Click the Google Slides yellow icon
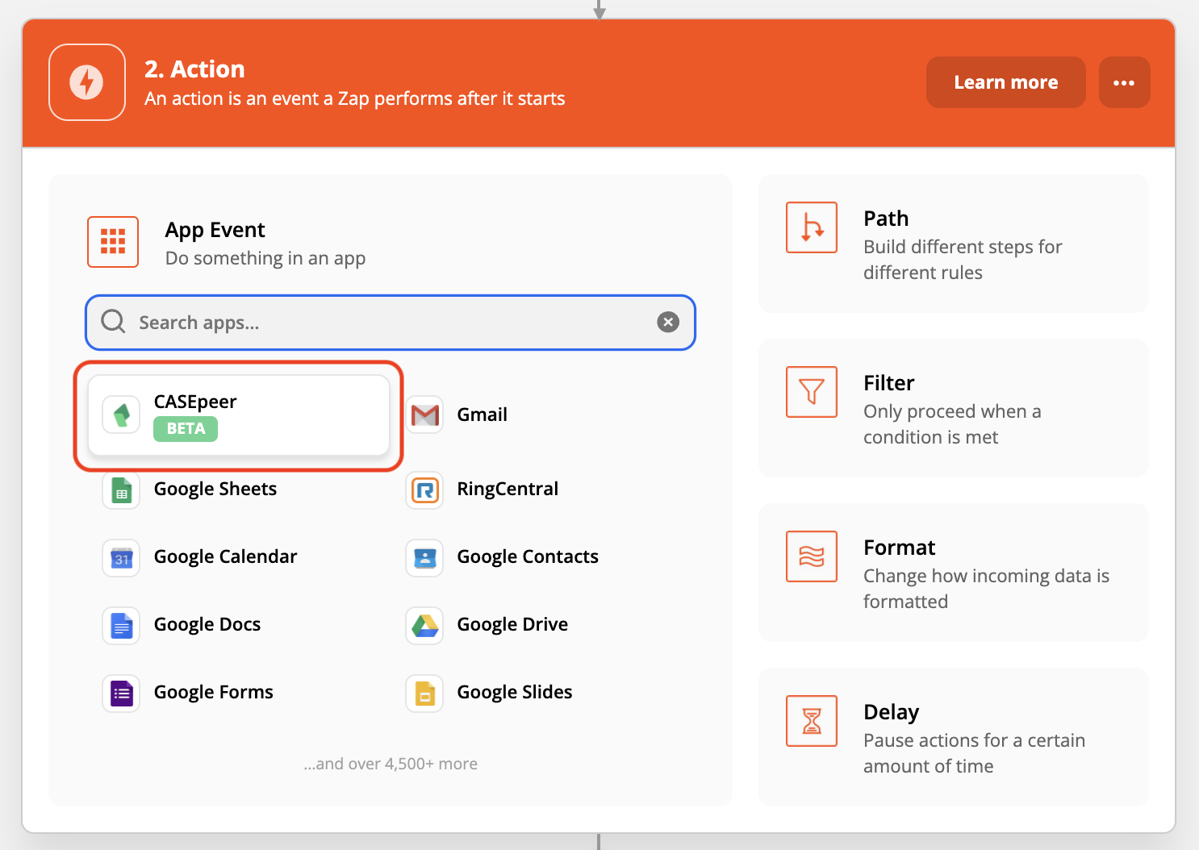The width and height of the screenshot is (1199, 850). [x=424, y=693]
